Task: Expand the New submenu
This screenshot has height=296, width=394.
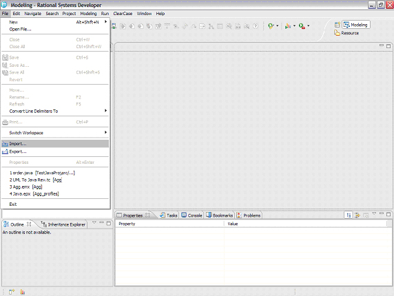Action: (55, 22)
